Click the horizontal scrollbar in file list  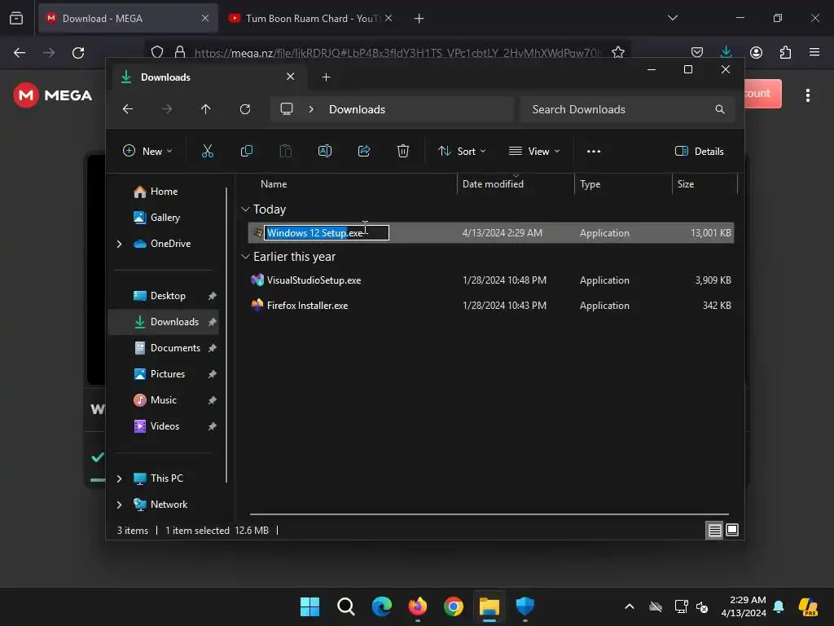pyautogui.click(x=489, y=514)
